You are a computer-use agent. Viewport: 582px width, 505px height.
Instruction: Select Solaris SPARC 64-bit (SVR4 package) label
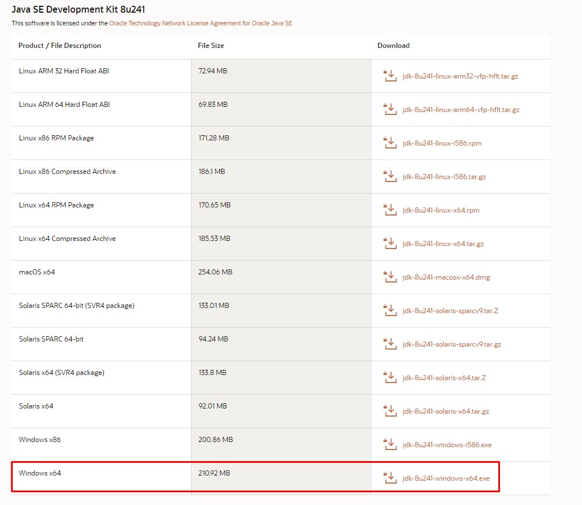[77, 306]
